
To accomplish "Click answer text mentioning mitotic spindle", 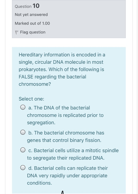I will click(73, 154).
